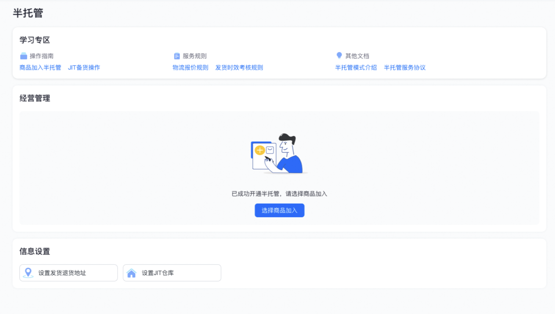The height and width of the screenshot is (314, 555).
Task: Open the 半托管服务协议 agreement
Action: pos(405,67)
